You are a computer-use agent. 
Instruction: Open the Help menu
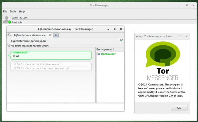pyautogui.click(x=22, y=11)
